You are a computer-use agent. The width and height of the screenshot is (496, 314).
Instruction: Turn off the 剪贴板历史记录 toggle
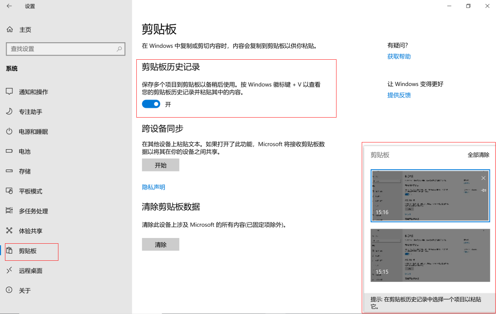click(x=151, y=104)
